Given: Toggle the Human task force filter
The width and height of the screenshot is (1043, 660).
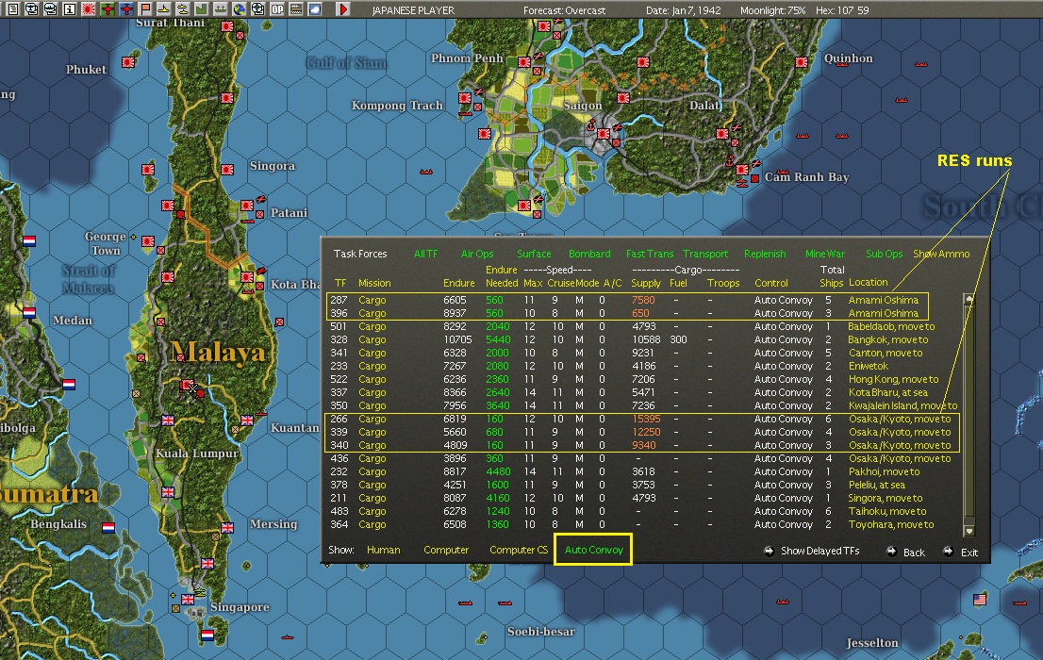Looking at the screenshot, I should tap(383, 551).
